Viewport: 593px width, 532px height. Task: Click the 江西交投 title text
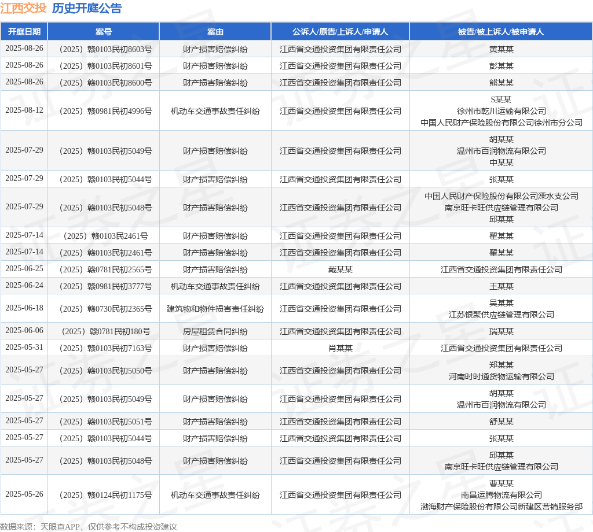pos(23,8)
